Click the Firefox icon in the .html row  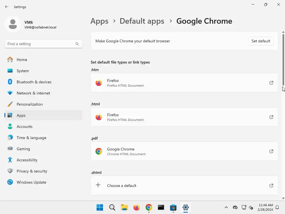tap(99, 117)
